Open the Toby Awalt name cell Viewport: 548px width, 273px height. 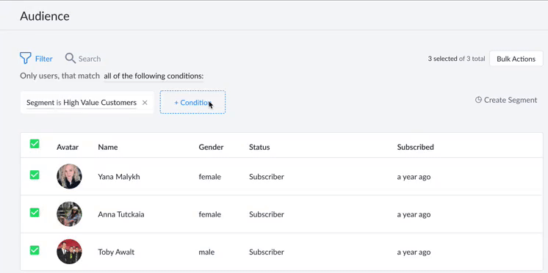[x=116, y=252]
